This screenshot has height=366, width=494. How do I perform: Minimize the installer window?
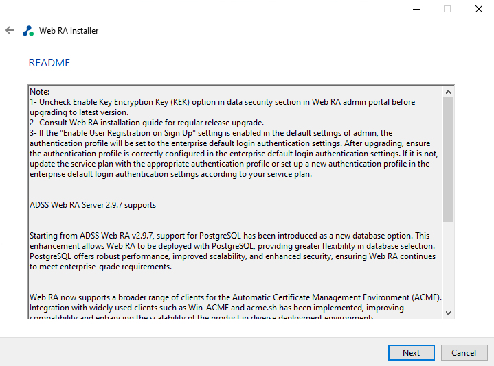coord(416,9)
